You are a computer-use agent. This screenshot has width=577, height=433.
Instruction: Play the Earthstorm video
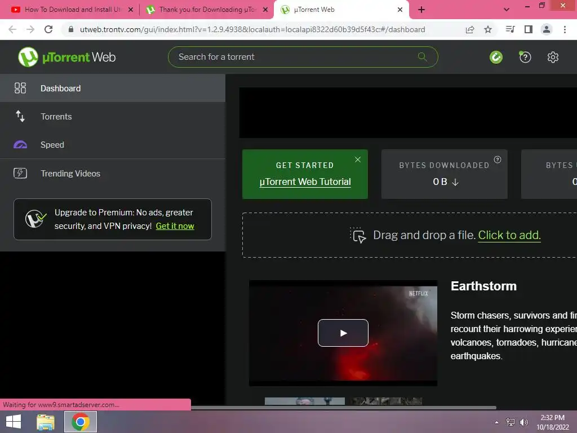pyautogui.click(x=343, y=333)
